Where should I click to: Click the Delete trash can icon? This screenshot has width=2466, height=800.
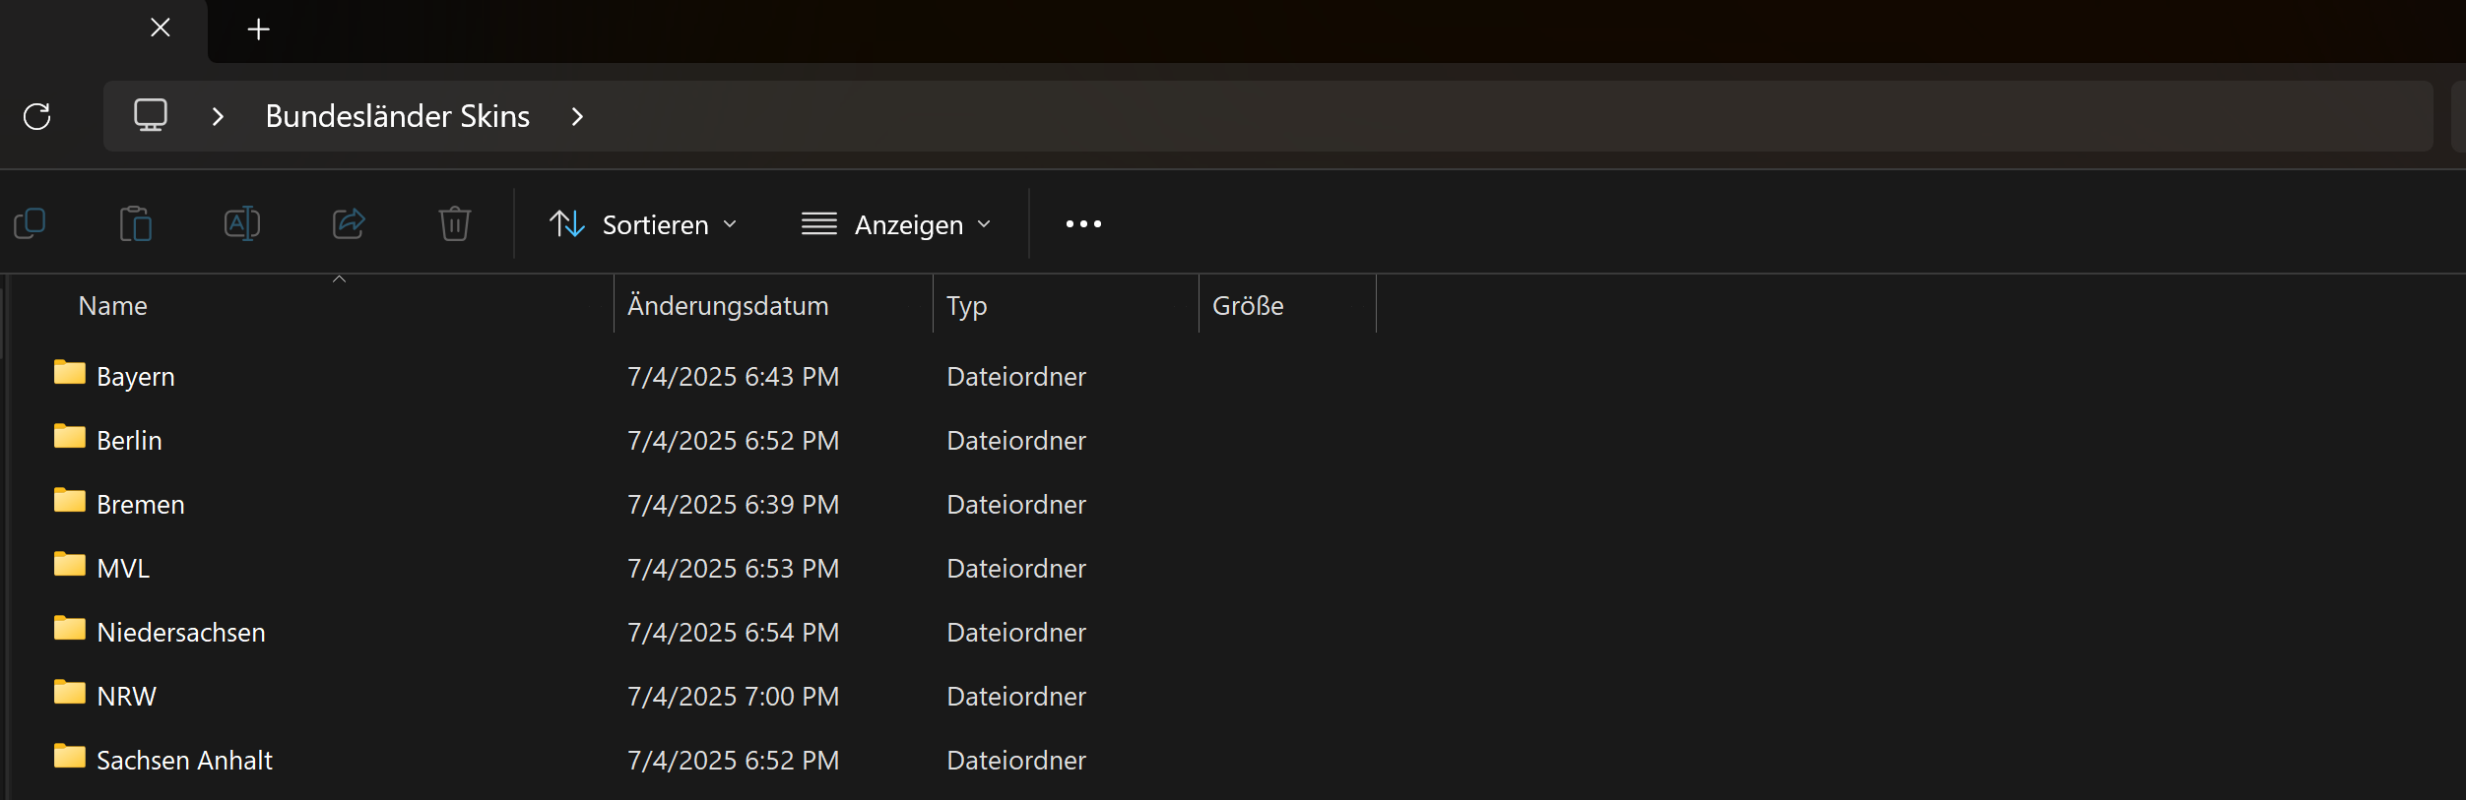454,224
